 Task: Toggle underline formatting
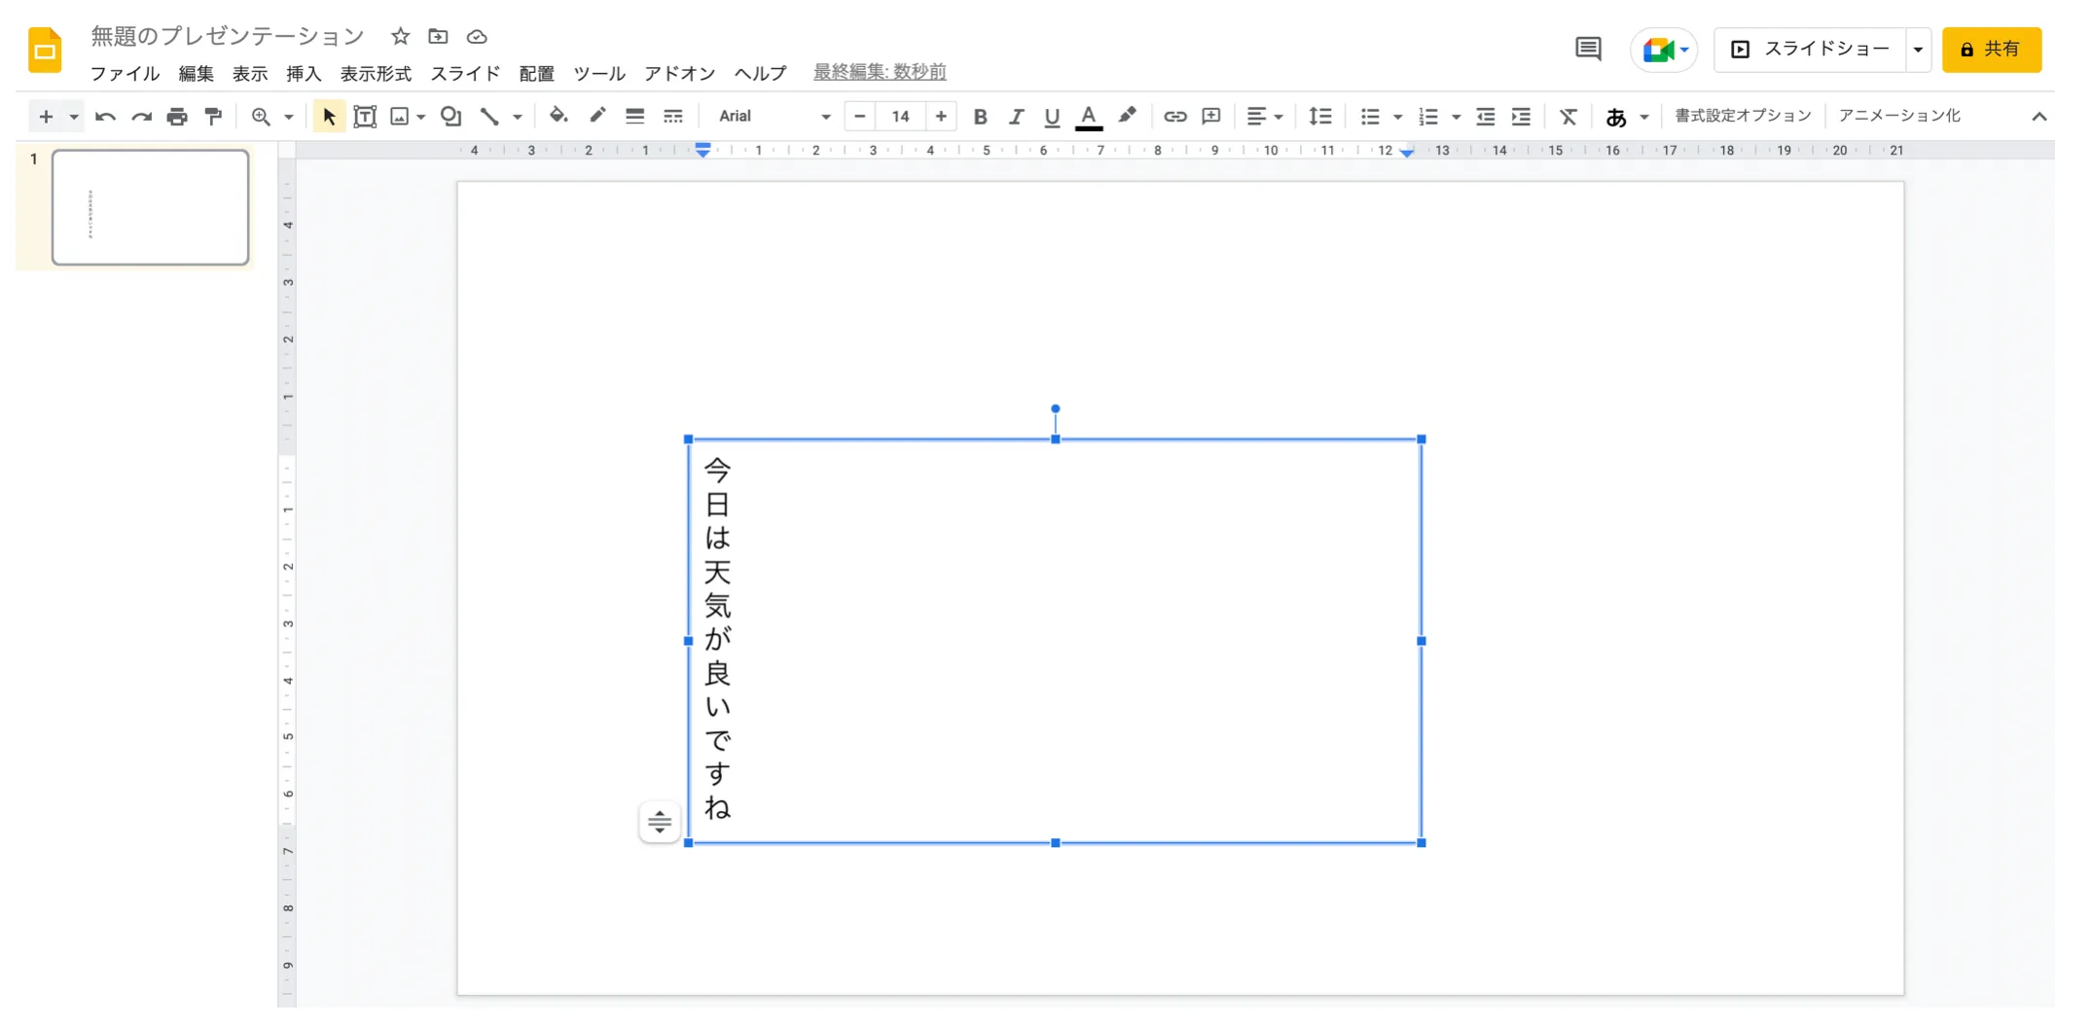click(x=1052, y=117)
